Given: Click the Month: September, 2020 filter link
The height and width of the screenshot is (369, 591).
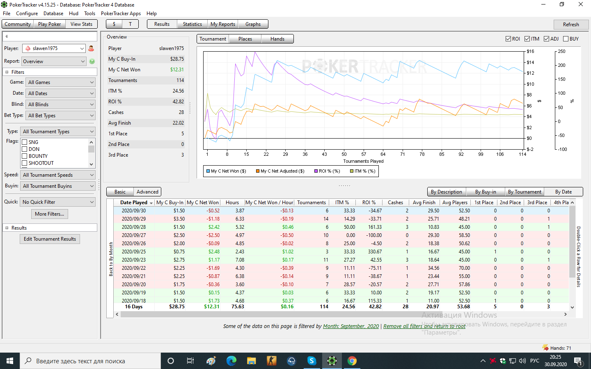Looking at the screenshot, I should tap(351, 326).
